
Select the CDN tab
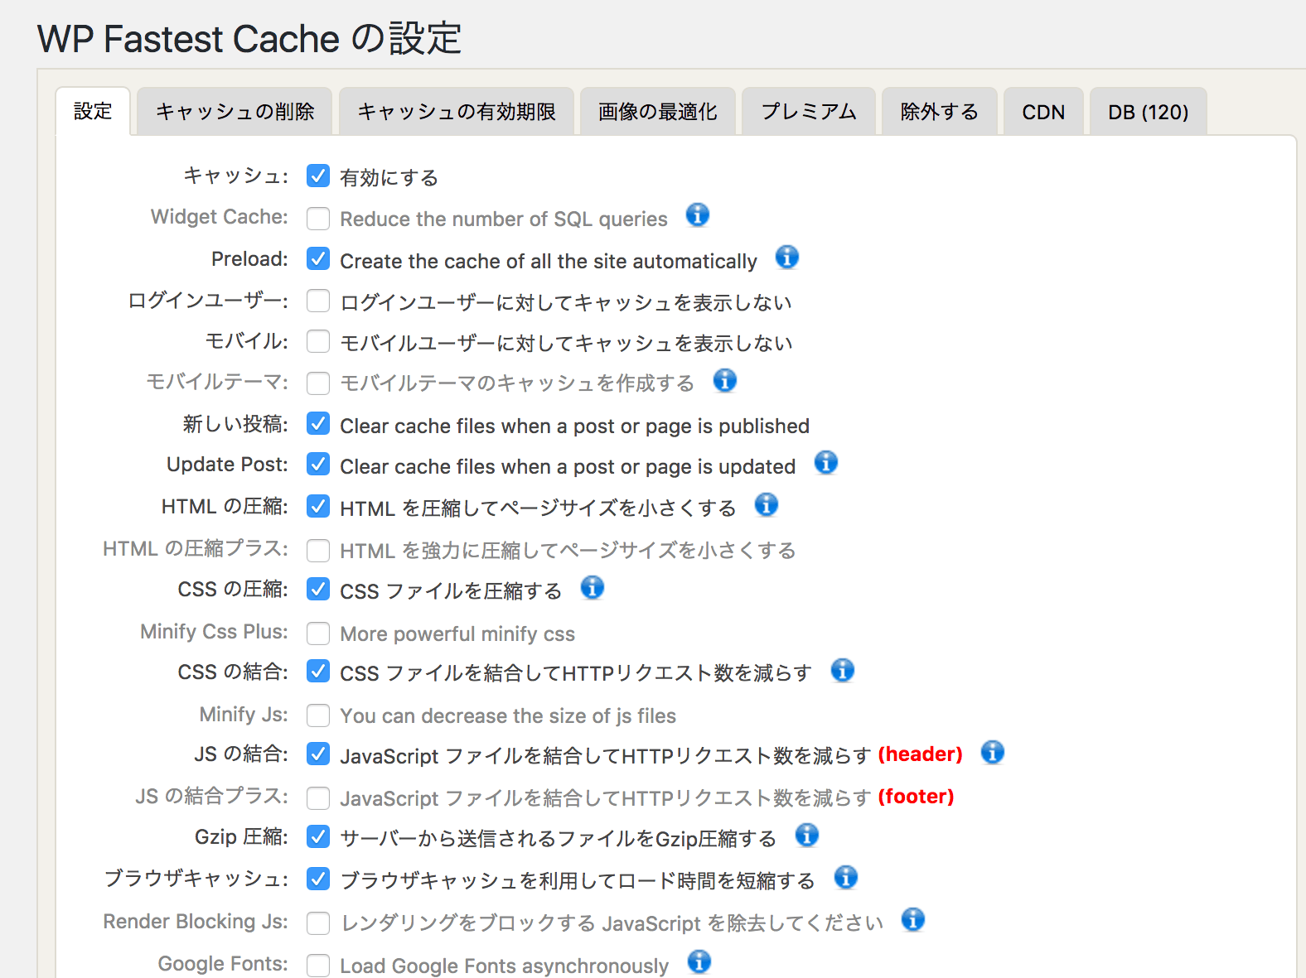(x=1042, y=112)
